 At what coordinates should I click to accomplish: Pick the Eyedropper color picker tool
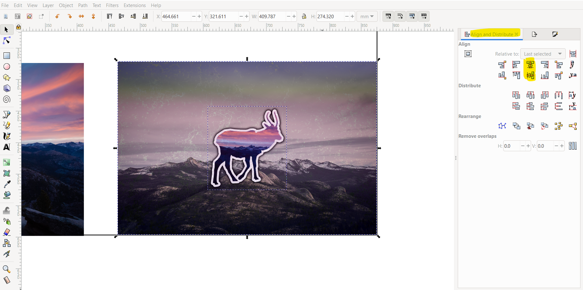pos(6,184)
